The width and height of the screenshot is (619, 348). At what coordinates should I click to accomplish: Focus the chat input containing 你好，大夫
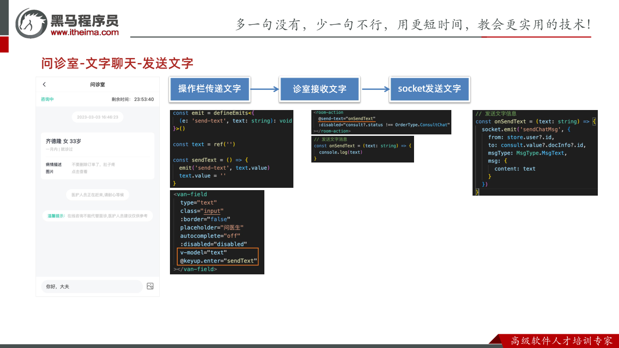92,286
